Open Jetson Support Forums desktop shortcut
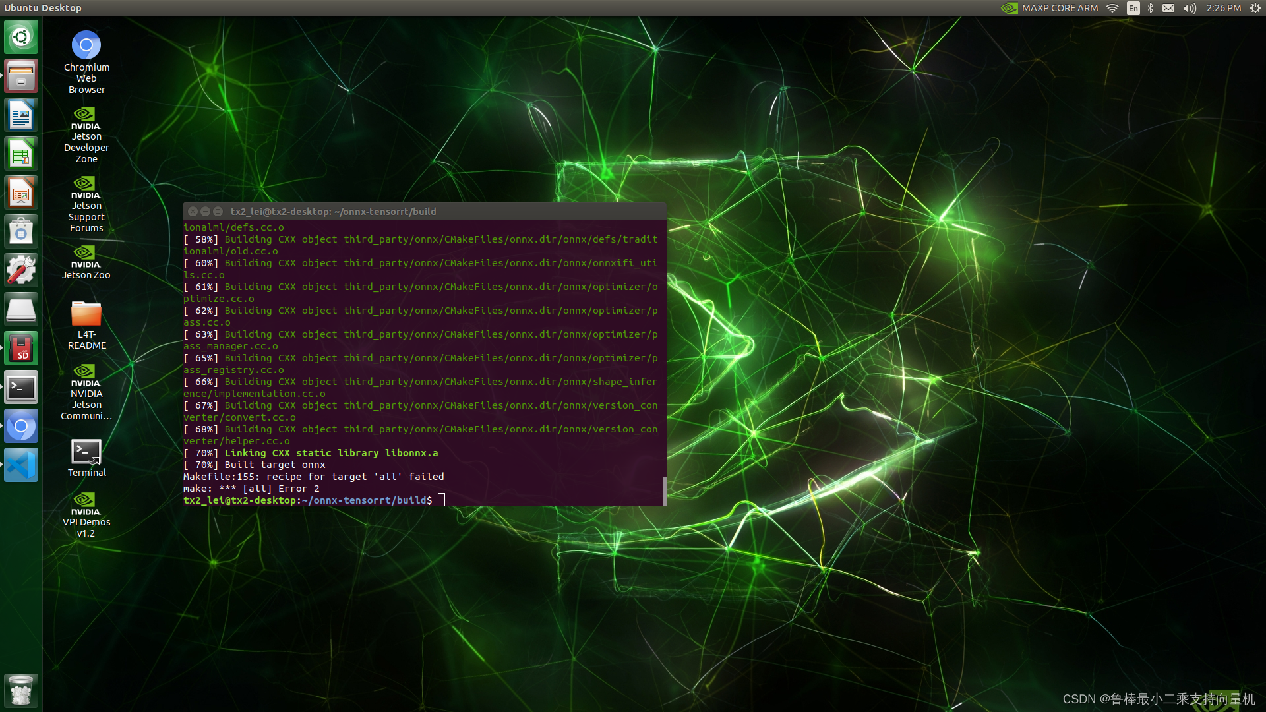Screen dimensions: 1266x712 (x=86, y=204)
